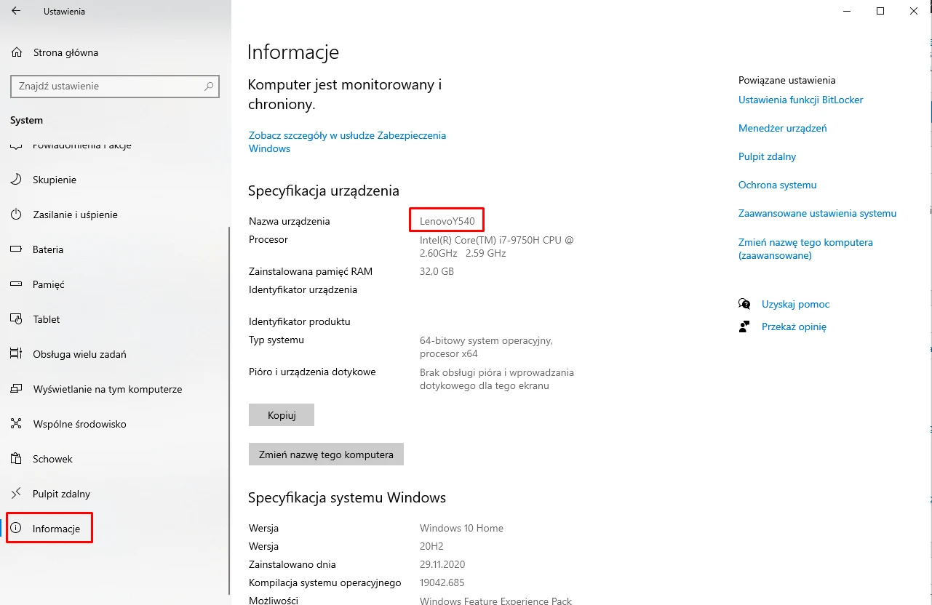
Task: Click the back arrow in Ustawienia header
Action: 16,12
